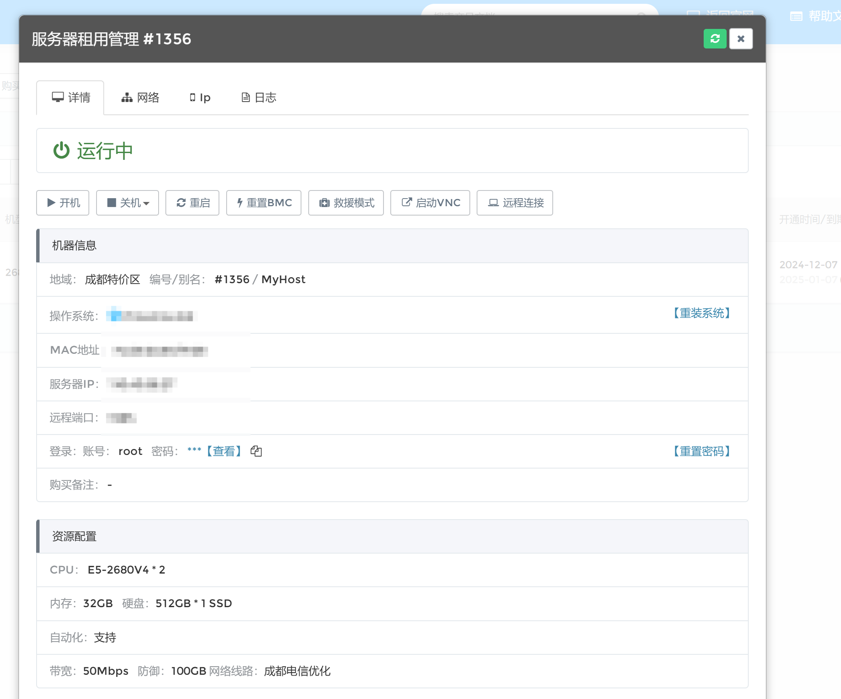
Task: Click the search box behind dialog
Action: coord(531,9)
